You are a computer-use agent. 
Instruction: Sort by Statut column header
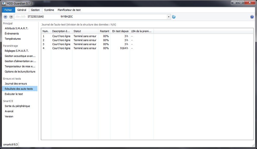click(85, 31)
